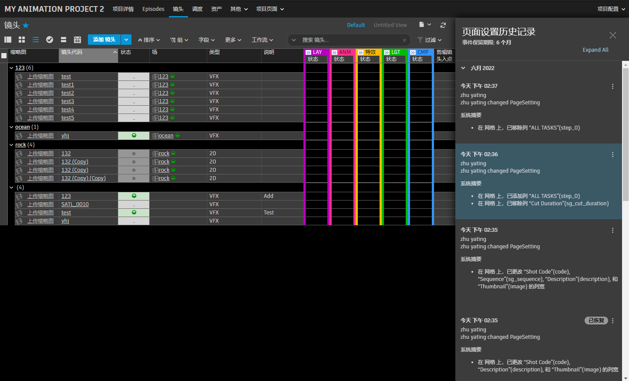Select the checkbox in the 缩略图 header

4,56
